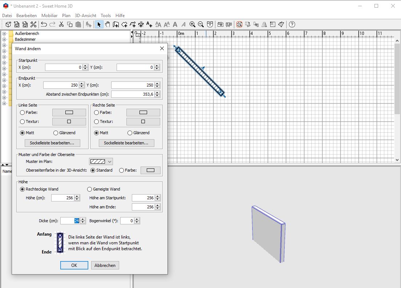Screen dimensions: 401x288
Task: Click the Undo arrow in toolbar
Action: click(44, 24)
